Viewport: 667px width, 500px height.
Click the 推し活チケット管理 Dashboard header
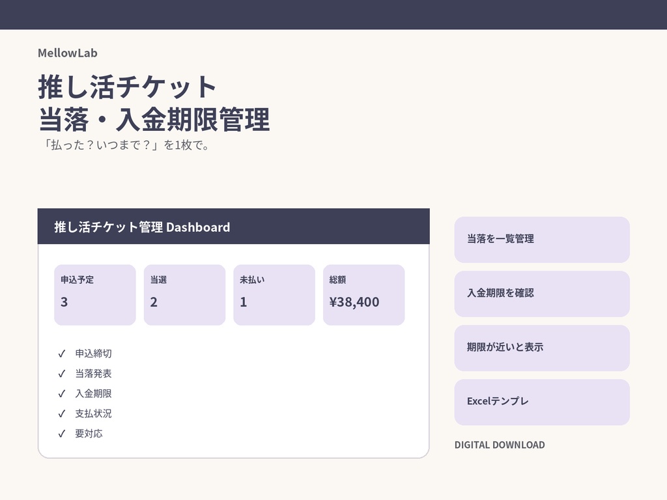tap(234, 227)
